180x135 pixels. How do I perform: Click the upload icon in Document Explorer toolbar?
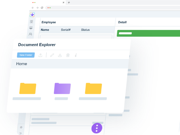(x=41, y=55)
